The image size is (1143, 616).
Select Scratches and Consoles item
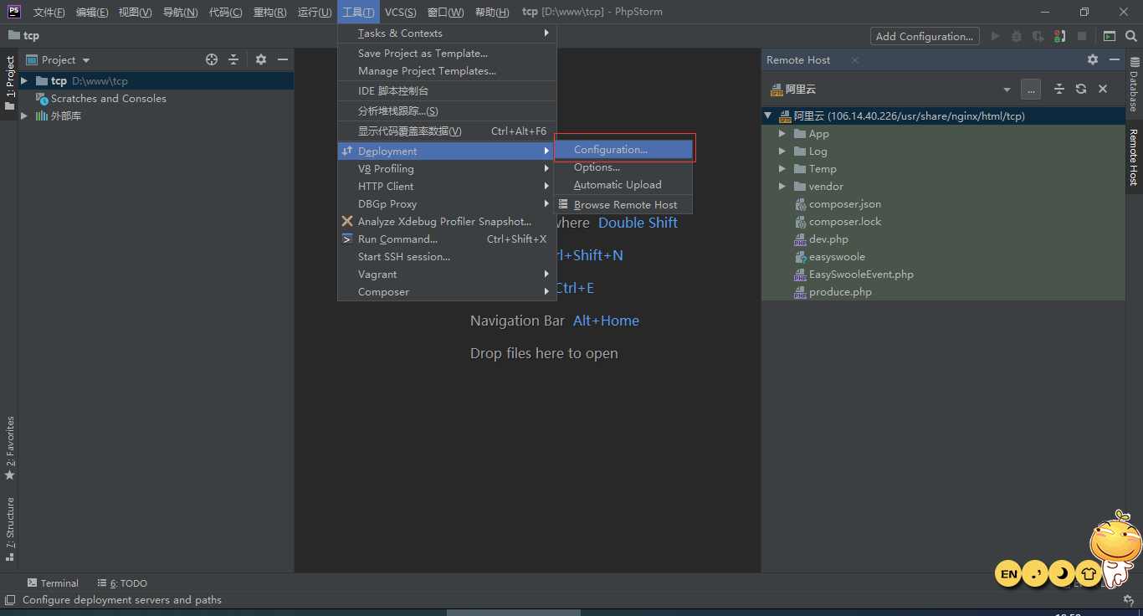[x=109, y=98]
